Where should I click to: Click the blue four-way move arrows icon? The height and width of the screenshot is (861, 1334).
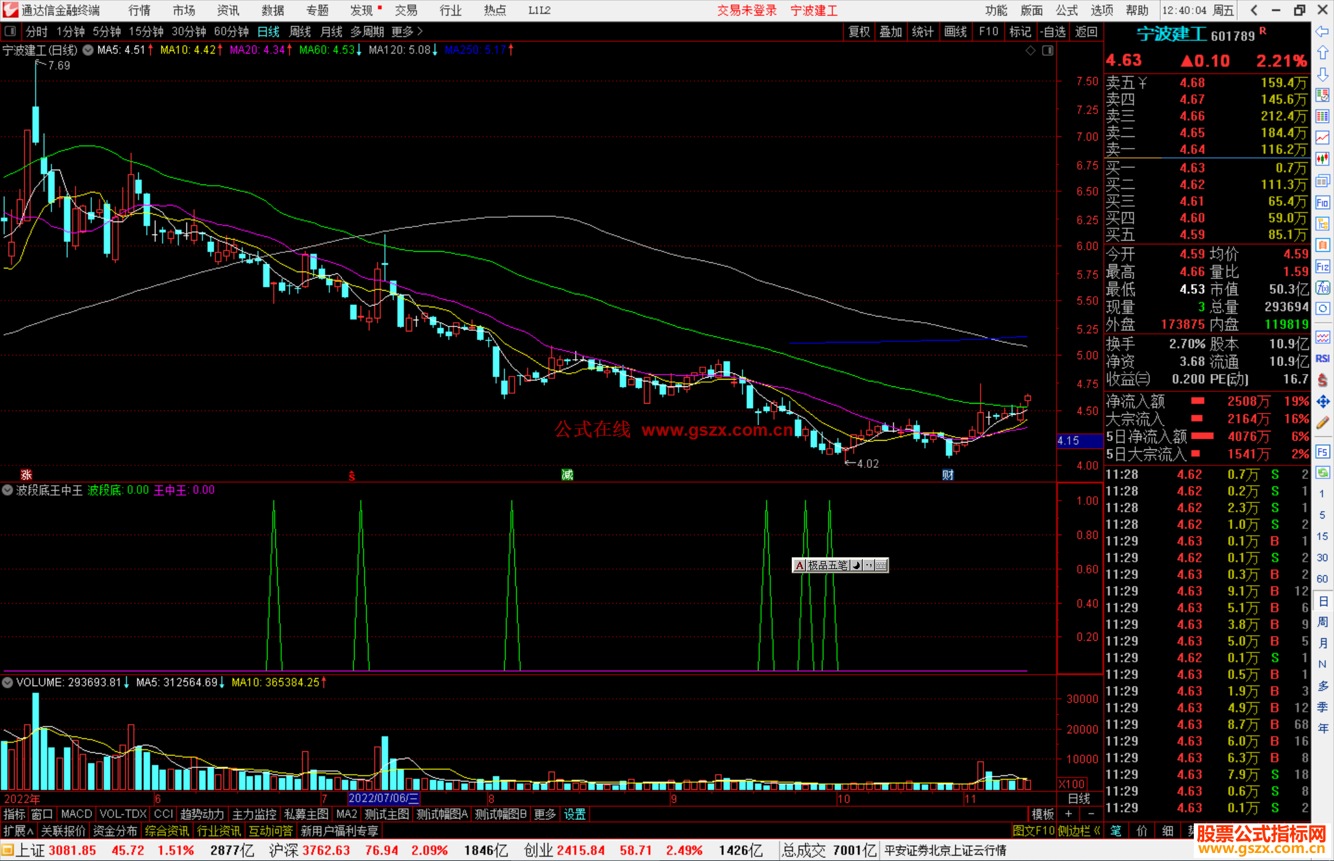tap(1322, 402)
